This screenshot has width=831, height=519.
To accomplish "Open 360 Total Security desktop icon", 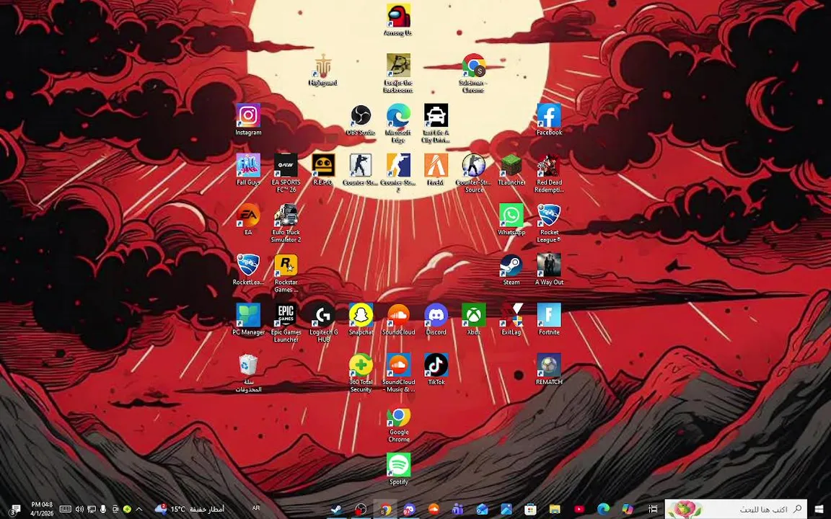I will (x=361, y=373).
